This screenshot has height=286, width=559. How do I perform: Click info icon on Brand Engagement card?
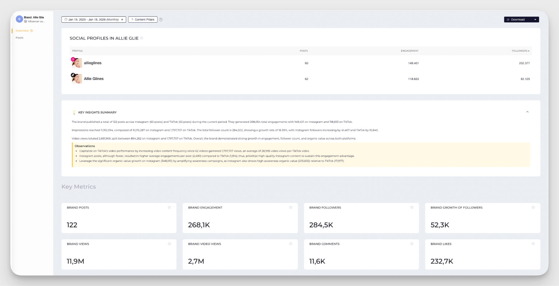[291, 207]
